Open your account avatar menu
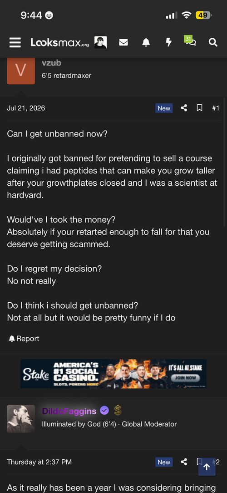Screen dimensions: 227x493 click(100, 42)
